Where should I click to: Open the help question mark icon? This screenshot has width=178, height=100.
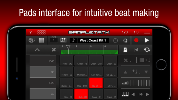click(x=30, y=32)
